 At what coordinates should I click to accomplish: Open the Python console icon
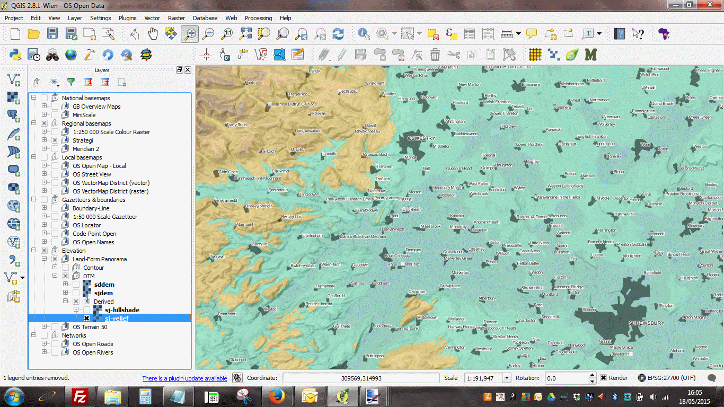click(x=15, y=54)
